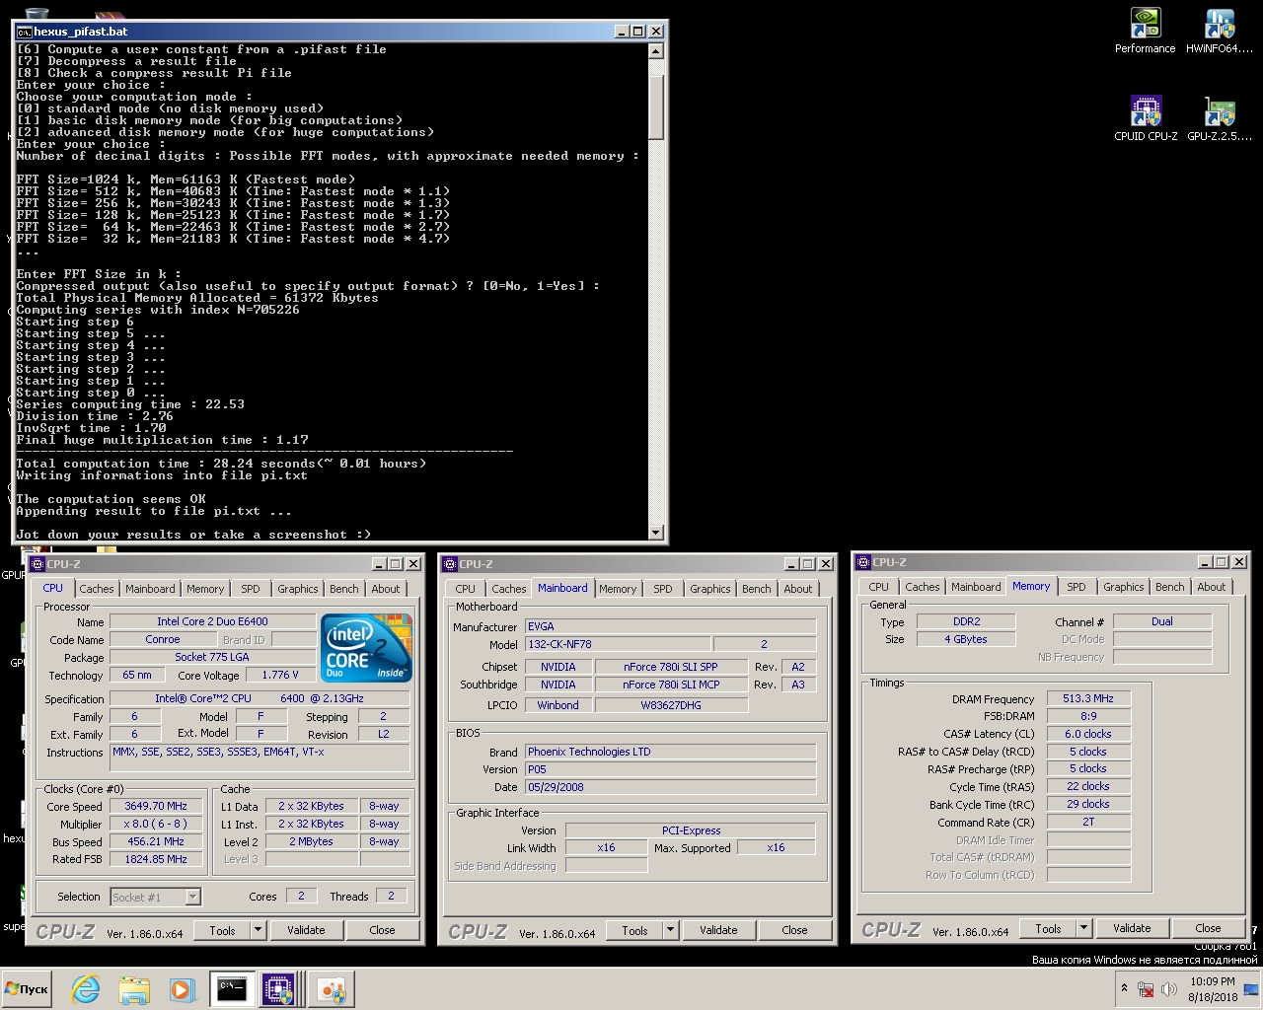The width and height of the screenshot is (1263, 1010).
Task: Click the Show Desktop icon in tray
Action: coord(1252,989)
